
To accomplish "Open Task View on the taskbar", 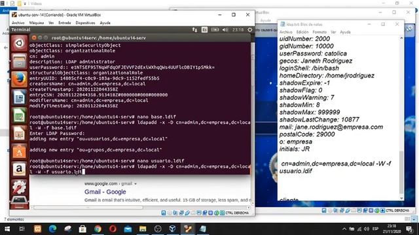I will (x=22, y=229).
